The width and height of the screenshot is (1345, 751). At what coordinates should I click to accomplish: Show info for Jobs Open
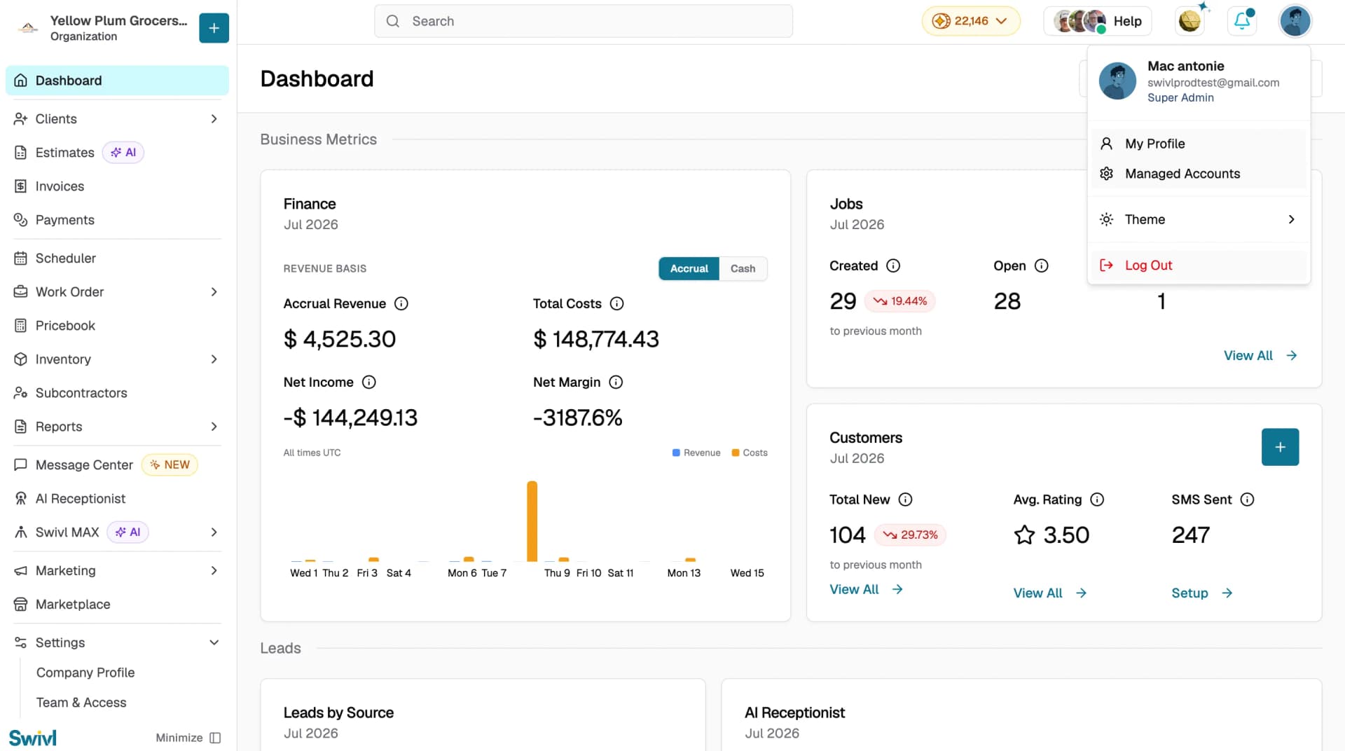[1042, 266]
